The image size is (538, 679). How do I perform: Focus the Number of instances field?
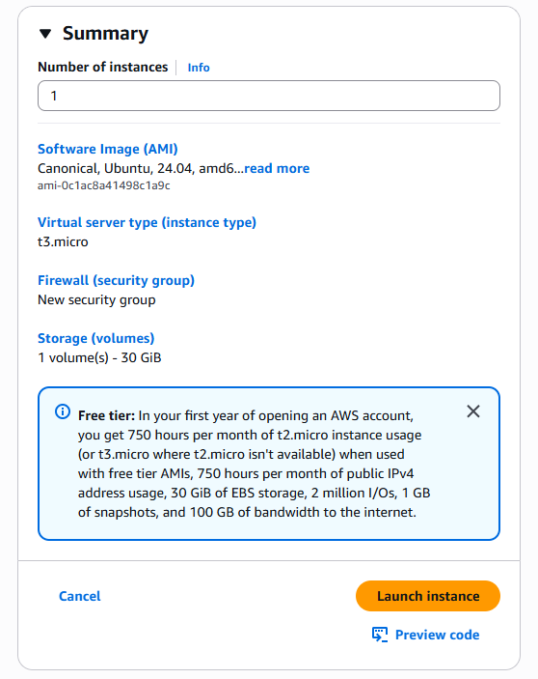[x=269, y=96]
